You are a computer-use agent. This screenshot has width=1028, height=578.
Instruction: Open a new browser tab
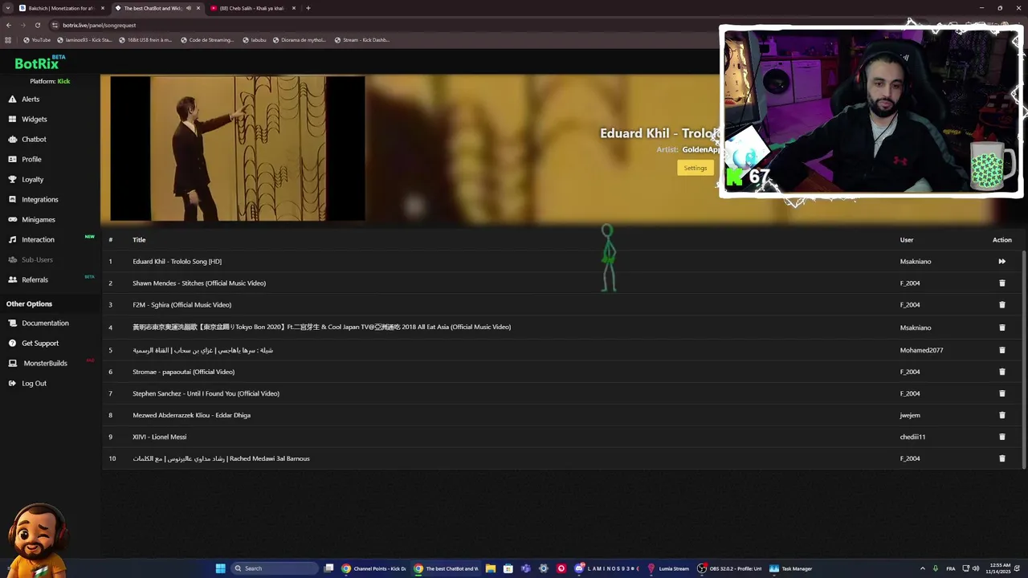point(308,8)
